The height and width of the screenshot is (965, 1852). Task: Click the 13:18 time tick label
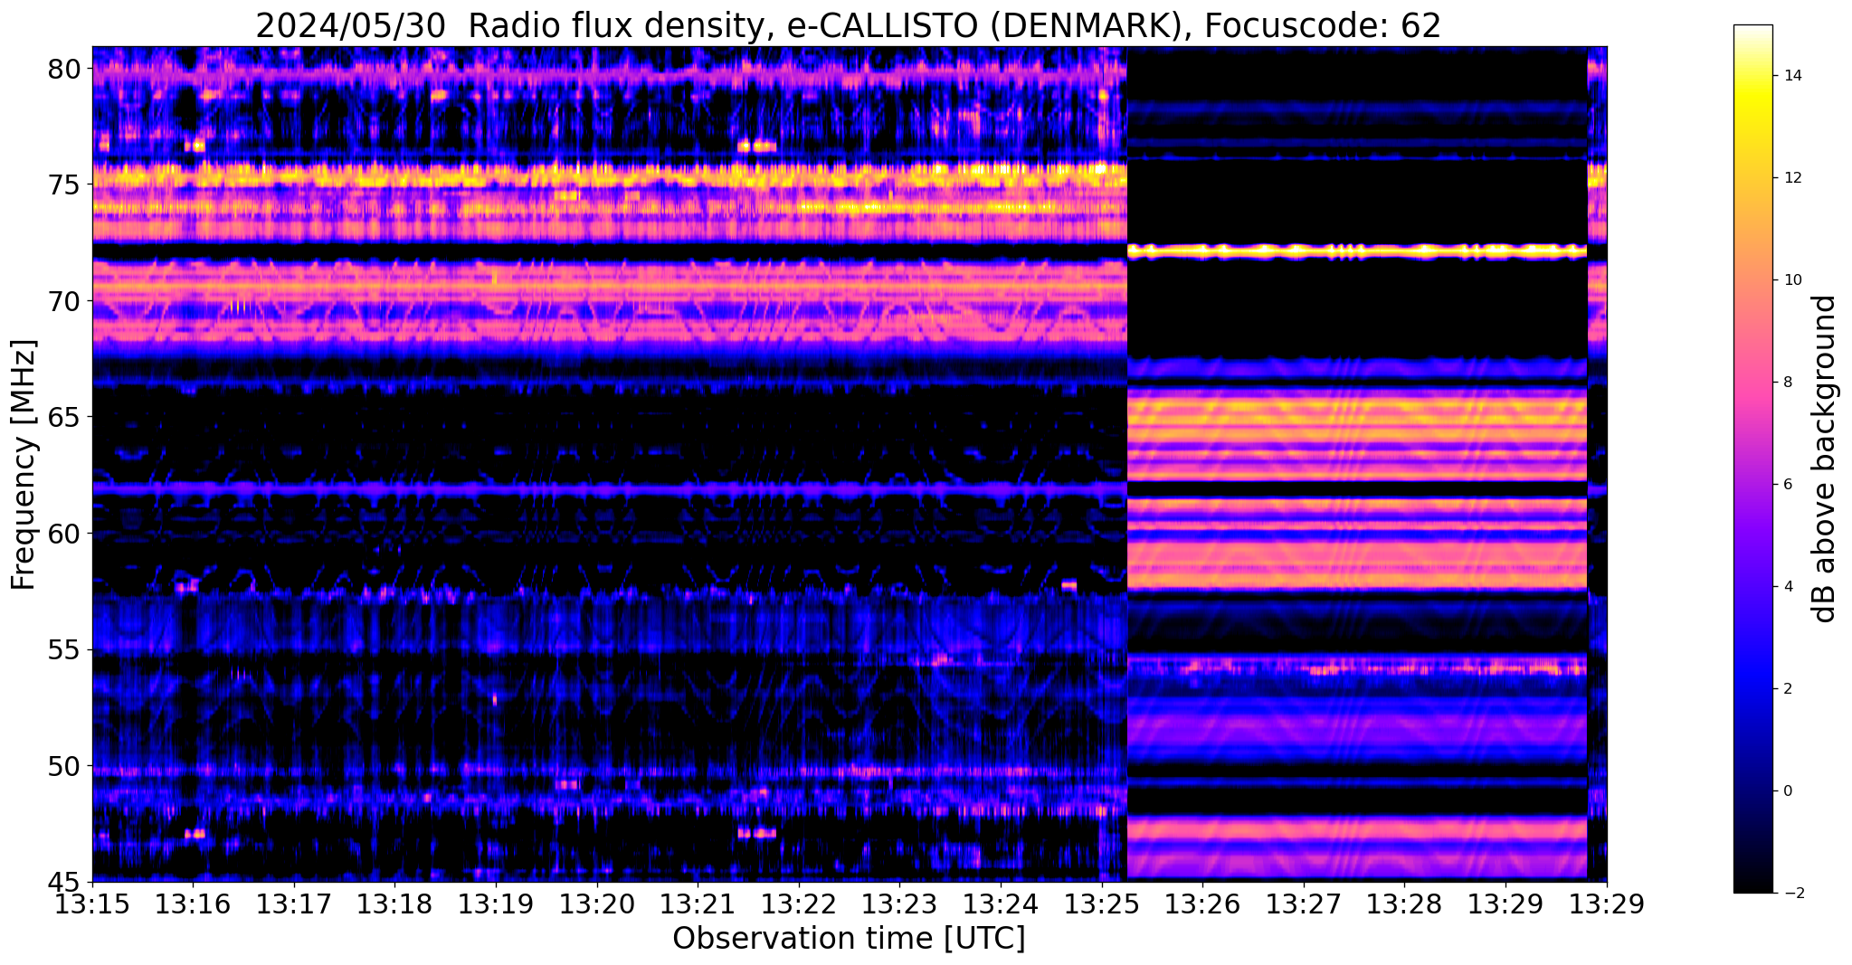tap(394, 904)
